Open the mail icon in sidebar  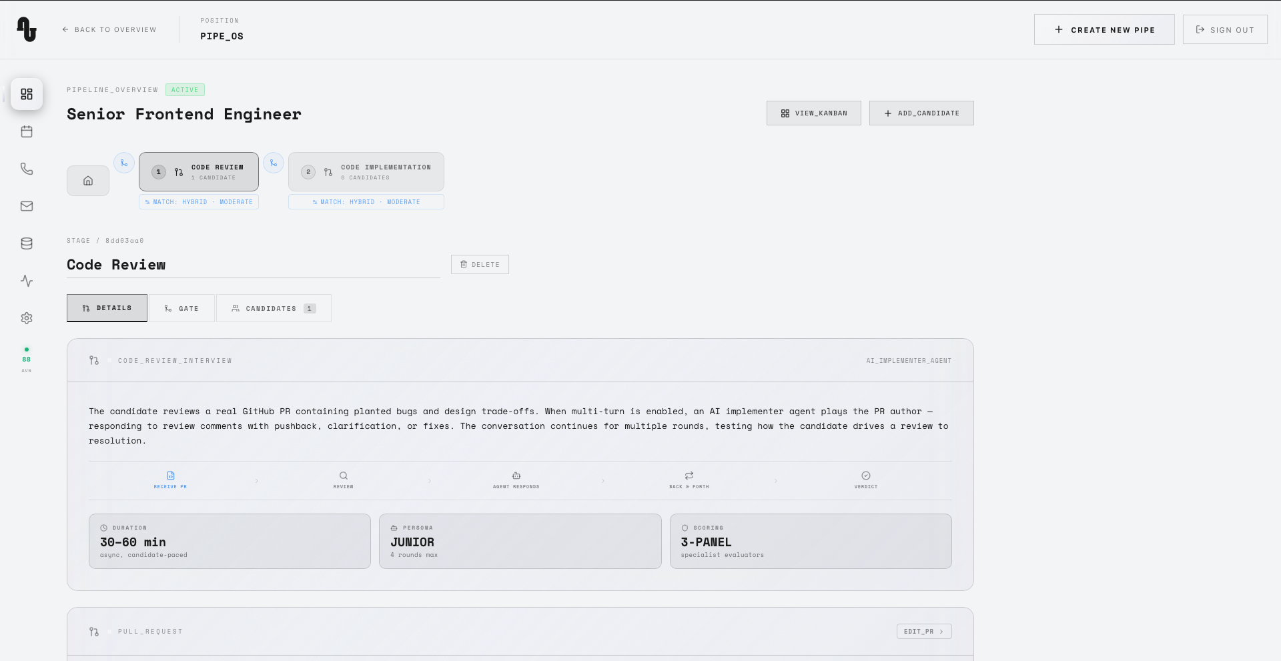tap(27, 206)
